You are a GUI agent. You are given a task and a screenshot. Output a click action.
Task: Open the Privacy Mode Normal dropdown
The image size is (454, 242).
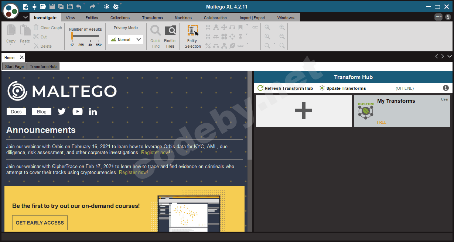tap(126, 40)
